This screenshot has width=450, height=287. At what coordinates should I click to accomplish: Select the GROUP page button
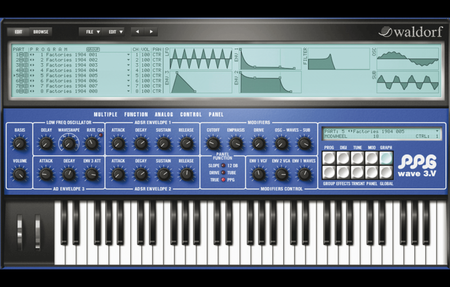point(329,172)
